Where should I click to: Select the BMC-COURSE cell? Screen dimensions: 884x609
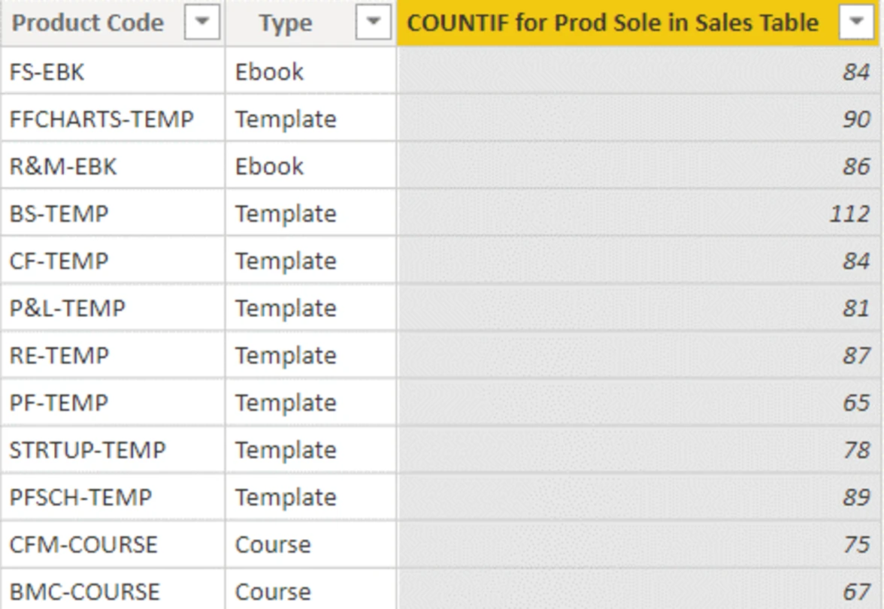[84, 592]
